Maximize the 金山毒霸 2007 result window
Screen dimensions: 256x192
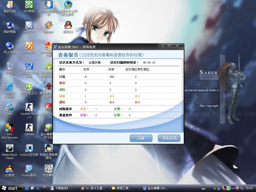pyautogui.click(x=169, y=46)
